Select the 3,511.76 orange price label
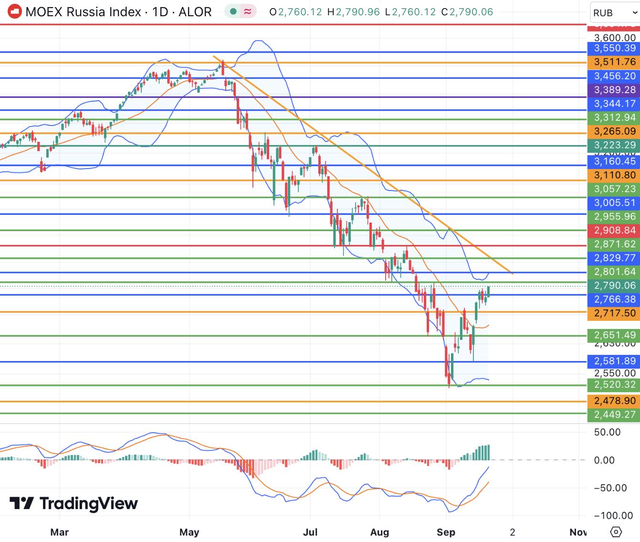Screen dimensions: 640x542 (x=613, y=62)
